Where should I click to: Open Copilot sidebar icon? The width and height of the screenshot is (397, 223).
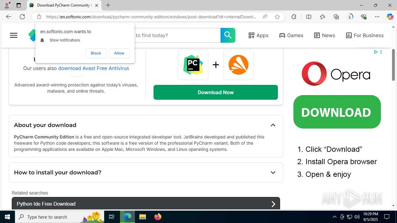[x=390, y=17]
